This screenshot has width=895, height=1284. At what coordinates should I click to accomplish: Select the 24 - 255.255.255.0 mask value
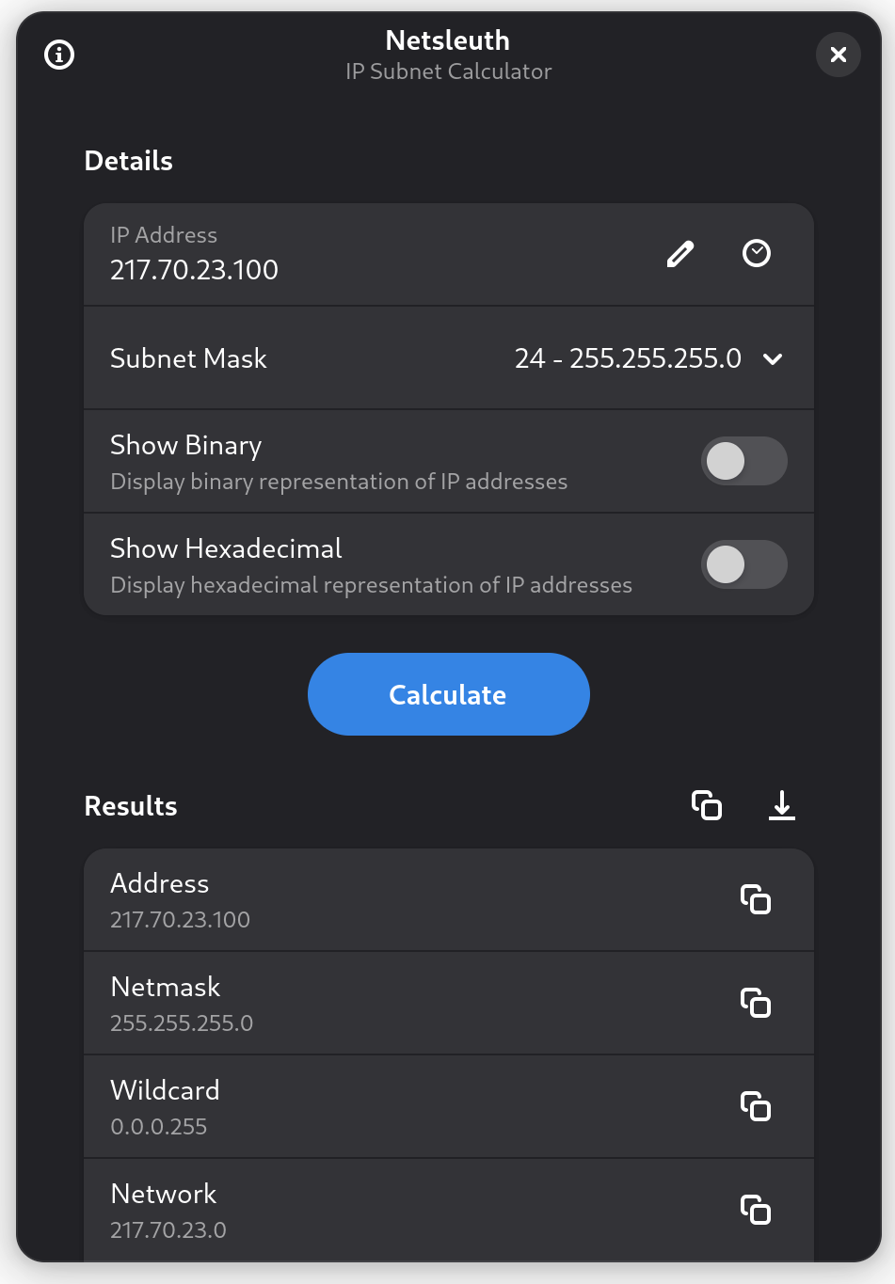point(628,358)
